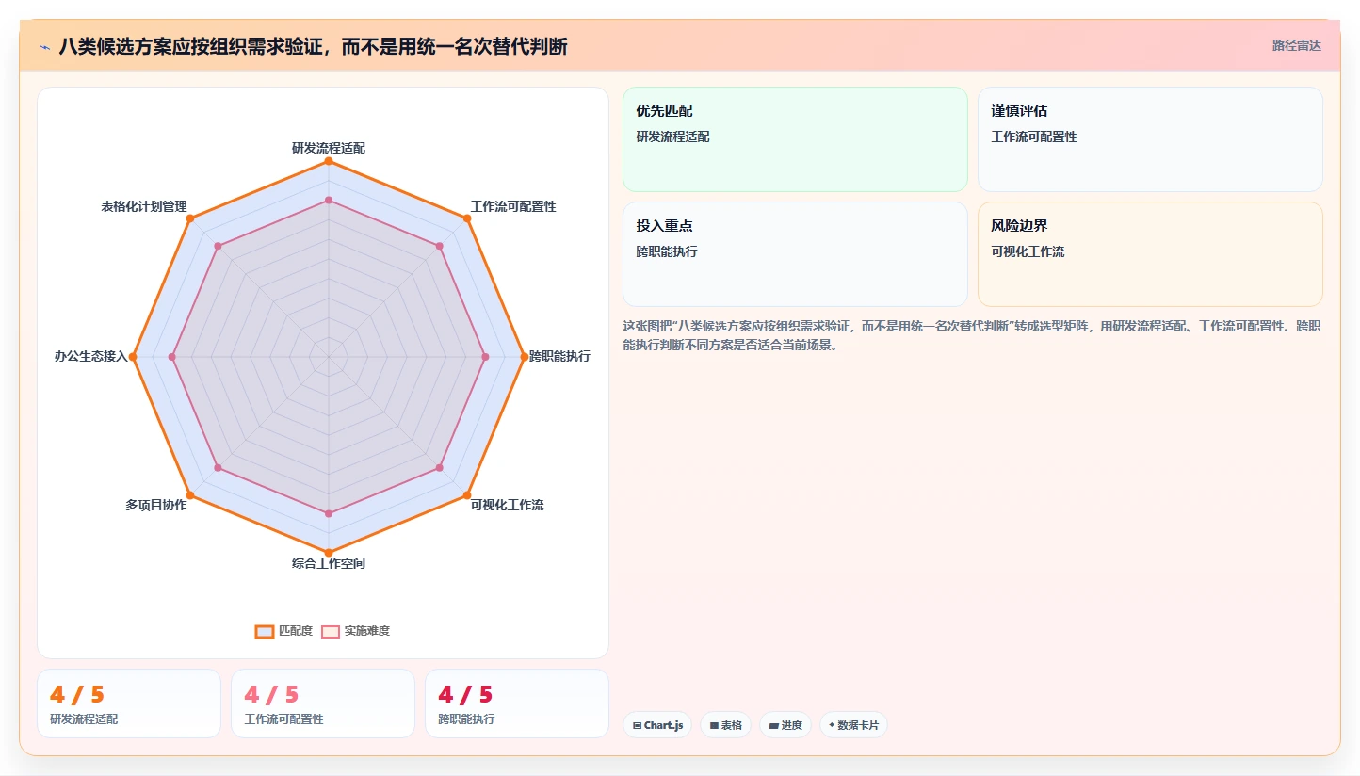The image size is (1360, 776).
Task: Click the Chart.js chip
Action: (657, 725)
